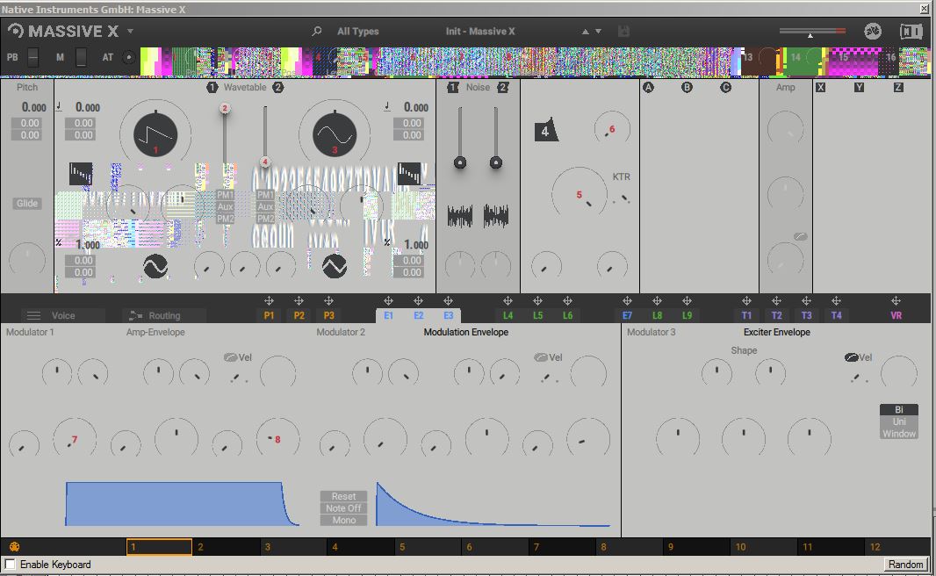Click the aftertouch icon next to AT
The image size is (936, 576).
128,57
